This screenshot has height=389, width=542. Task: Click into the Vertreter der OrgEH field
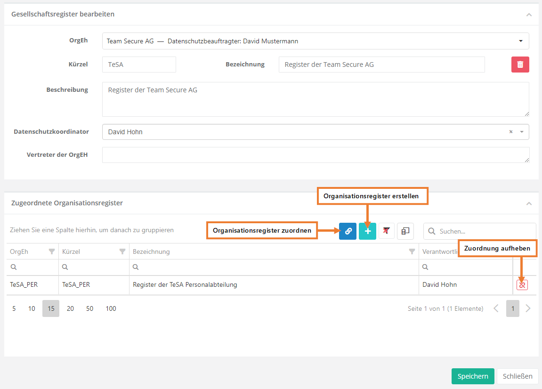point(315,155)
